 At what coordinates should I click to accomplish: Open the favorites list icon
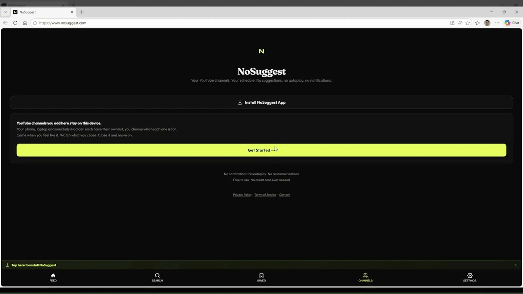[478, 23]
